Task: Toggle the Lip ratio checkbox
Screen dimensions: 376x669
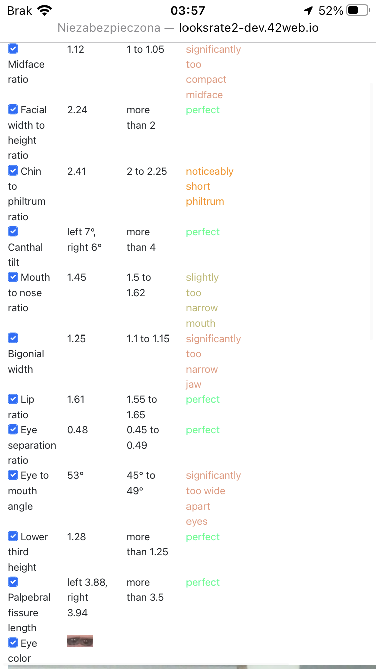Action: pyautogui.click(x=13, y=399)
